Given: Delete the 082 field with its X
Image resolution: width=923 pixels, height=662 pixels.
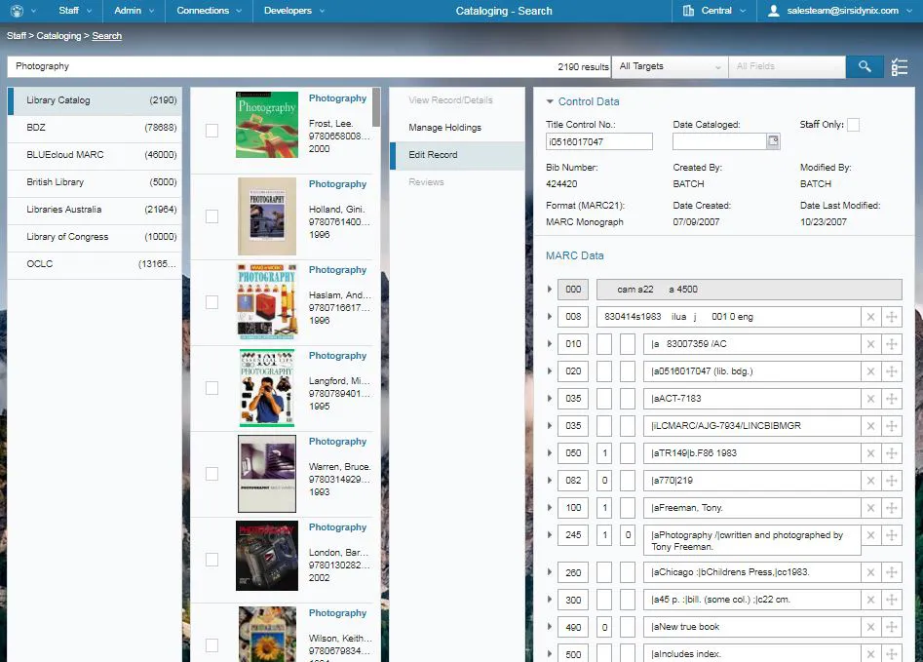Looking at the screenshot, I should [x=870, y=481].
